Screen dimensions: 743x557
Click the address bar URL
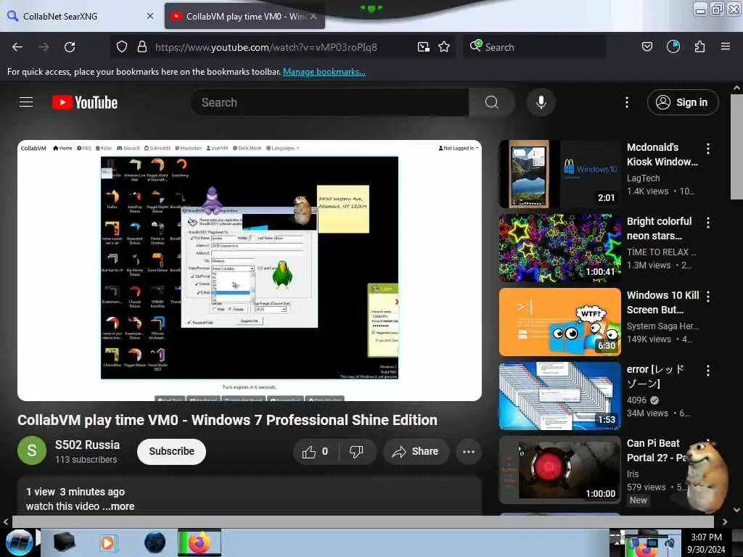coord(266,47)
